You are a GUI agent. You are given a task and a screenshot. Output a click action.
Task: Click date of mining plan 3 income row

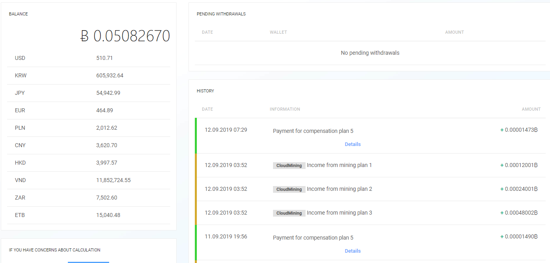pyautogui.click(x=226, y=213)
